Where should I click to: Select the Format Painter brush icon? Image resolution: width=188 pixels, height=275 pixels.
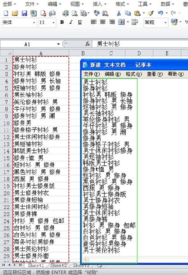(151, 13)
